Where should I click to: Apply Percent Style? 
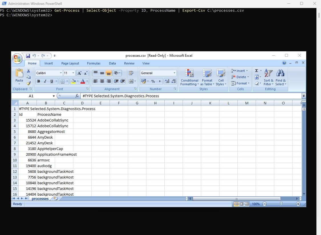pos(153,81)
